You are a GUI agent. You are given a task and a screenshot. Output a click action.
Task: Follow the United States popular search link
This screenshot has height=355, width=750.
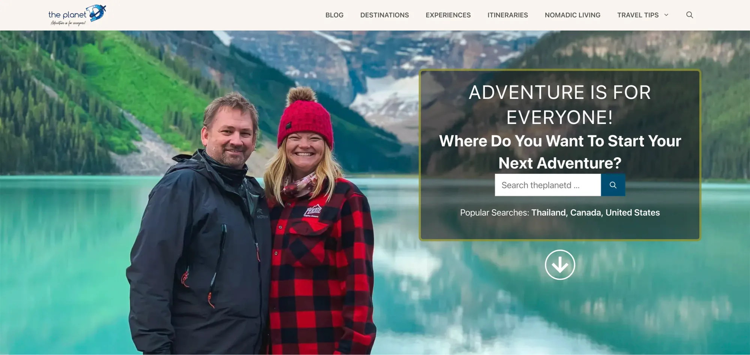tap(633, 213)
